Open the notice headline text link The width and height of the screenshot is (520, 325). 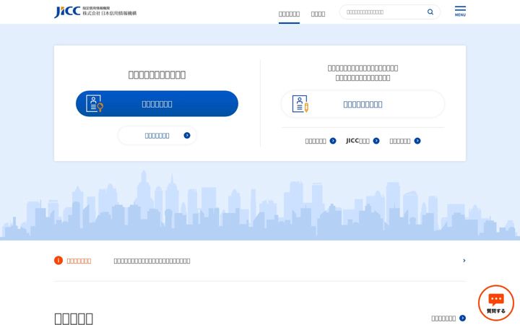(152, 261)
